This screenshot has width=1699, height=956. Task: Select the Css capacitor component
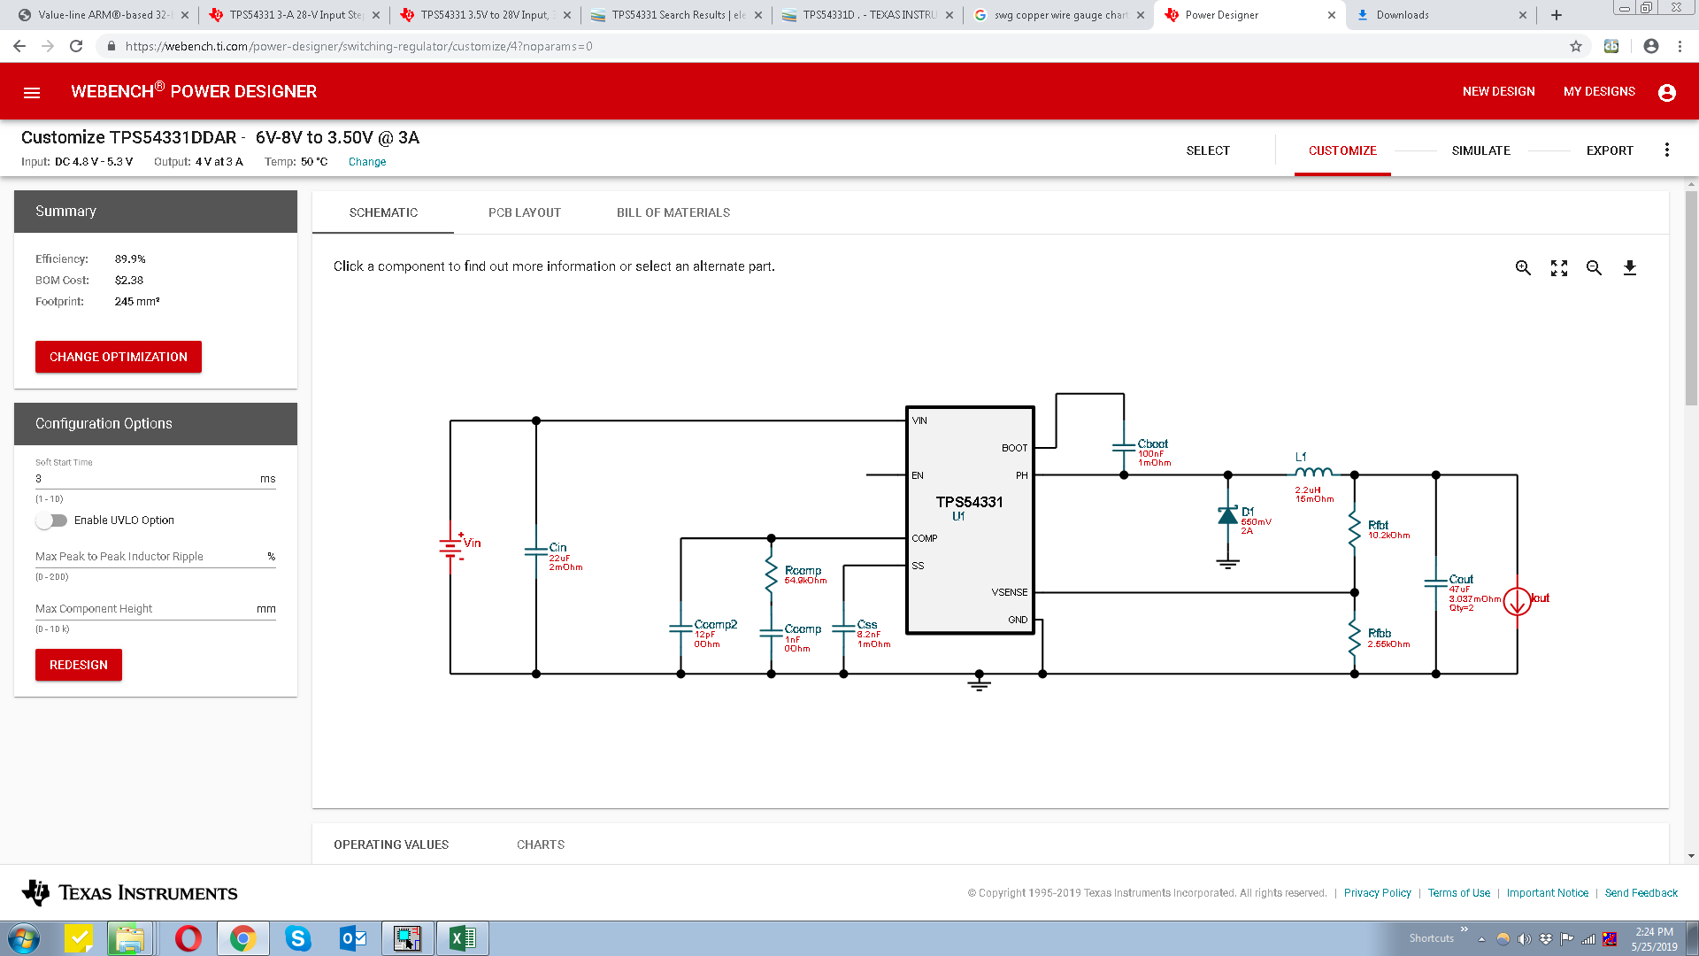(844, 630)
